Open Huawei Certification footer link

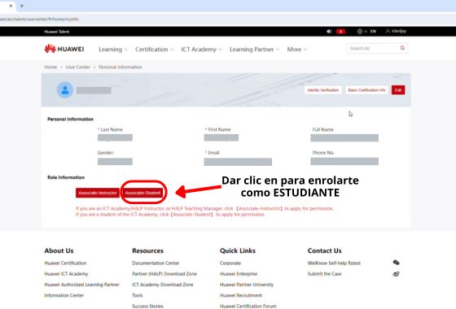pos(65,263)
